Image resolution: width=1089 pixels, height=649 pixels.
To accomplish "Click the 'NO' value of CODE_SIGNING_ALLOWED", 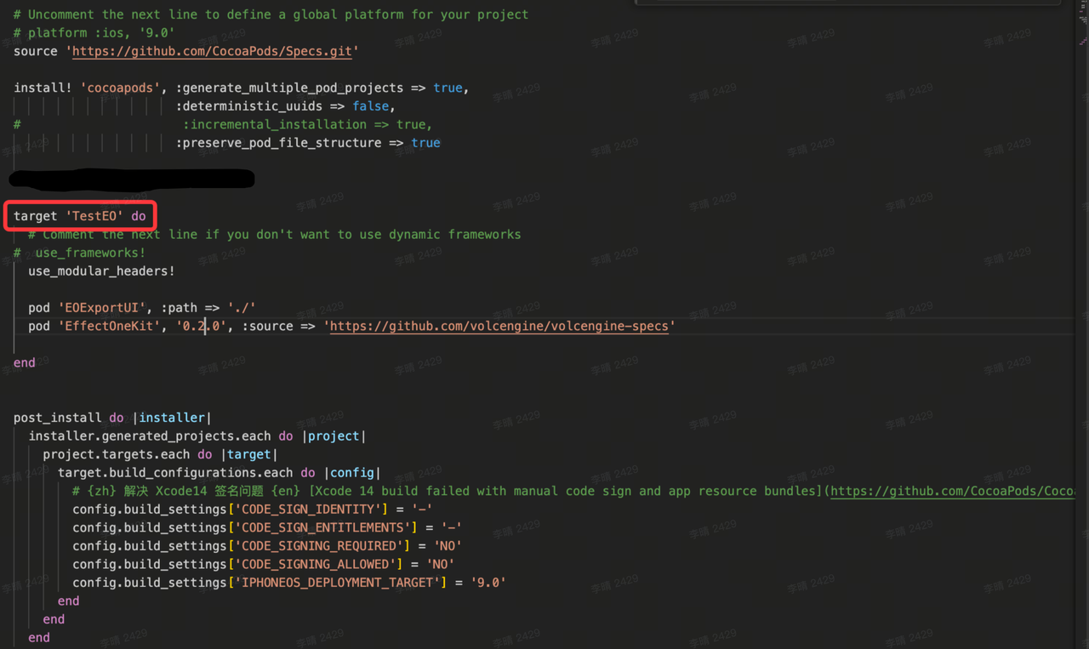I will click(x=441, y=564).
